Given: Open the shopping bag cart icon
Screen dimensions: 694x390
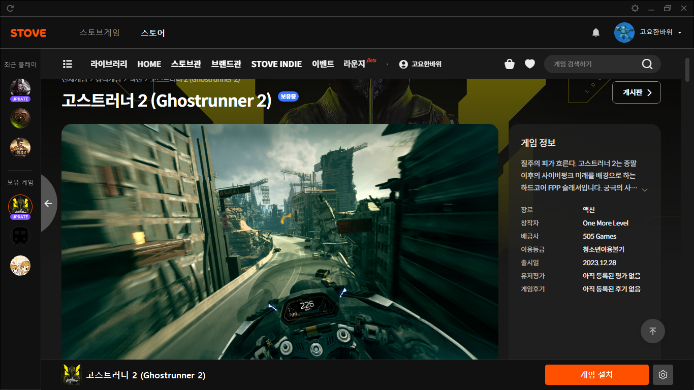Looking at the screenshot, I should pyautogui.click(x=510, y=64).
